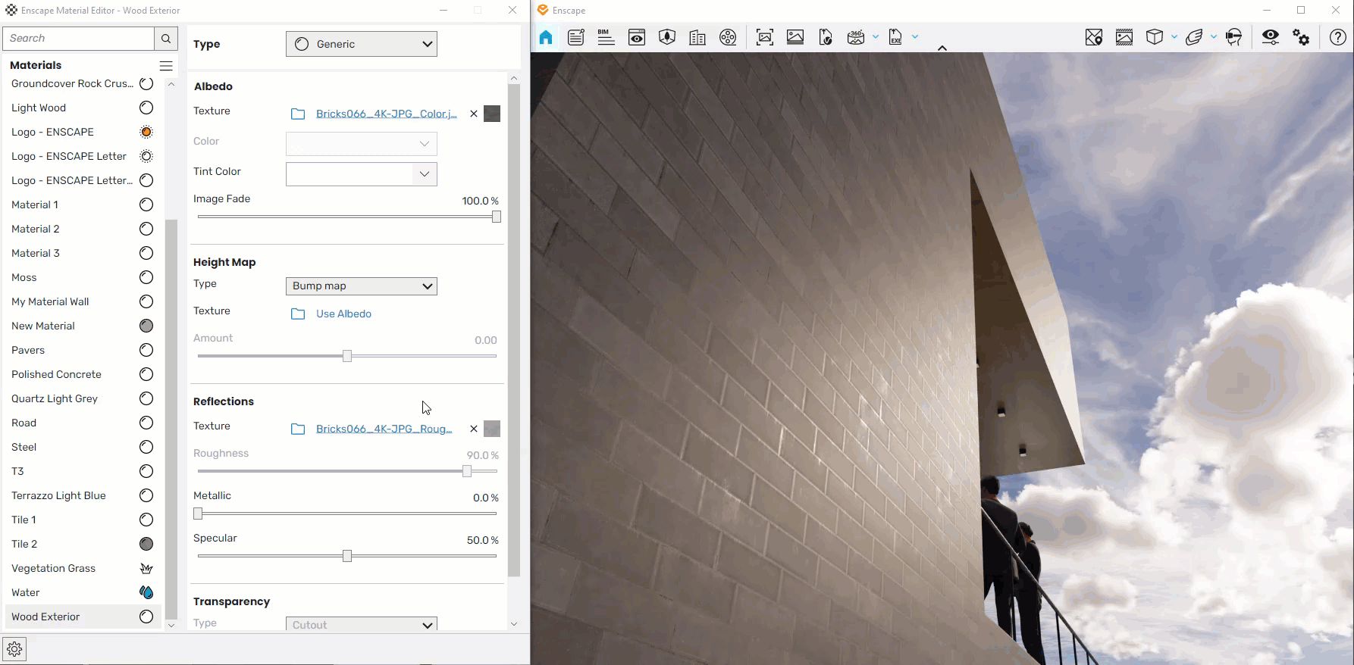Click the batch rendering image icon

pos(795,37)
